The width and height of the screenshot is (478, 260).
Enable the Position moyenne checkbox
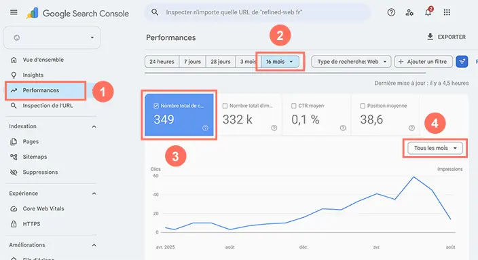click(x=363, y=106)
